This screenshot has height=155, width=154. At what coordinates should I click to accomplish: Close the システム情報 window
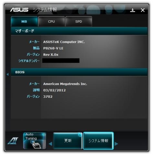click(x=143, y=10)
